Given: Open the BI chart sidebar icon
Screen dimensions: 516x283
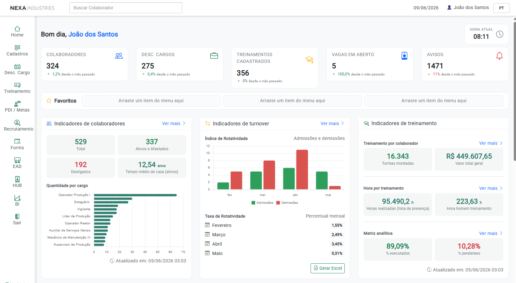Looking at the screenshot, I should [x=17, y=198].
